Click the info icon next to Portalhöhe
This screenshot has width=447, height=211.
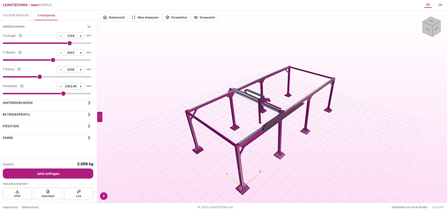click(22, 86)
